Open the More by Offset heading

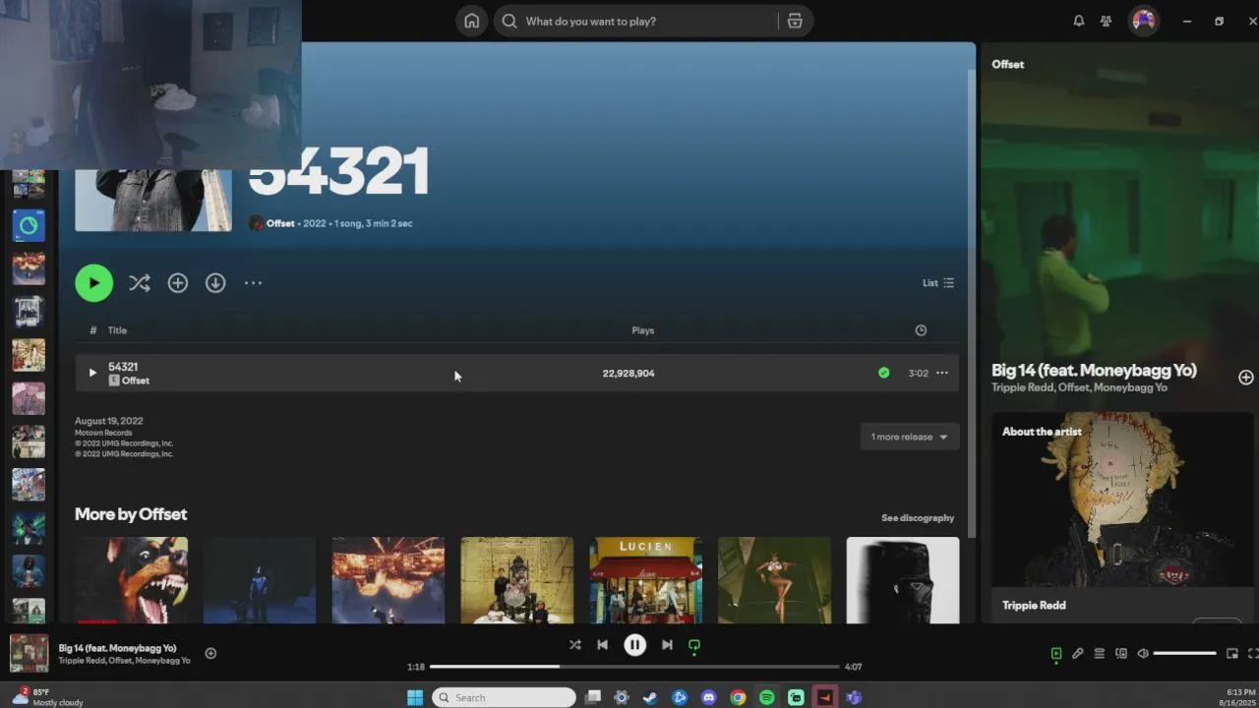tap(131, 514)
